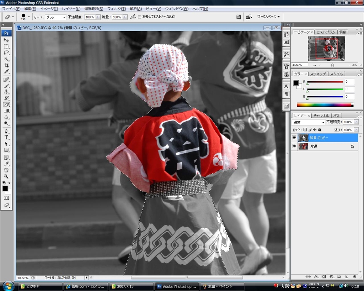Select the History Brush tool
The width and height of the screenshot is (364, 291).
point(6,98)
